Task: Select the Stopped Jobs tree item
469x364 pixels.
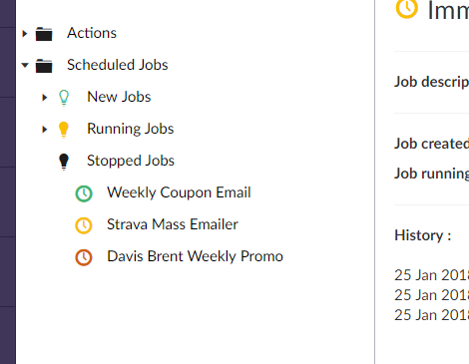Action: (131, 161)
